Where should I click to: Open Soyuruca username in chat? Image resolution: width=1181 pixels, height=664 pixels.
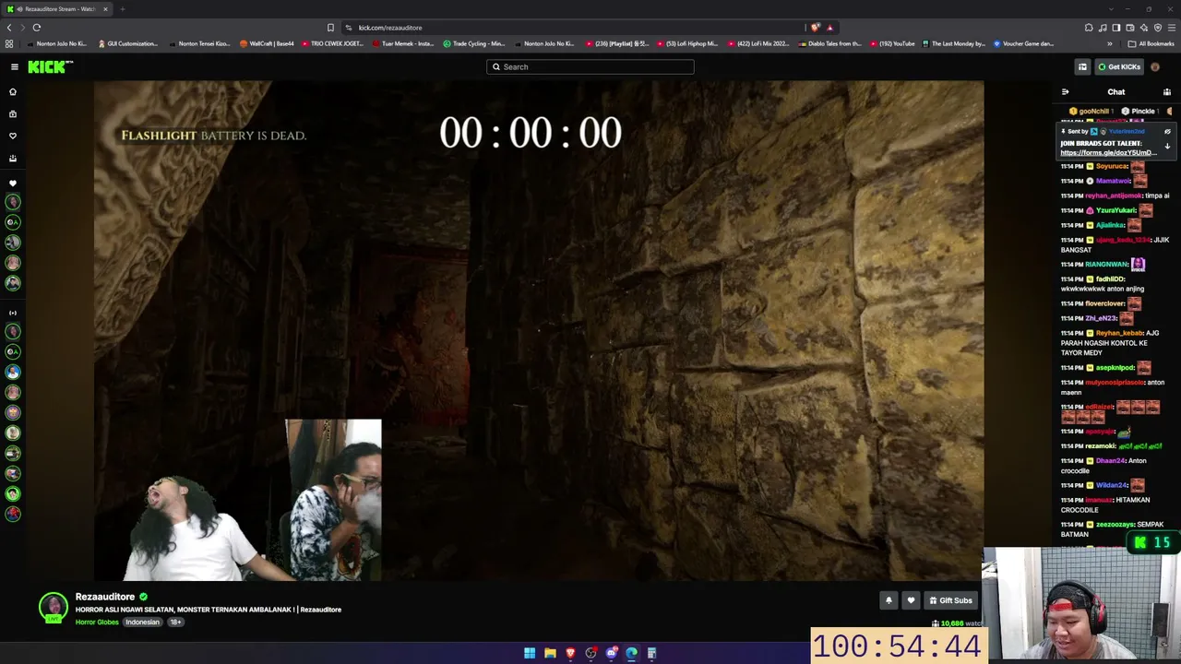[x=1112, y=167]
